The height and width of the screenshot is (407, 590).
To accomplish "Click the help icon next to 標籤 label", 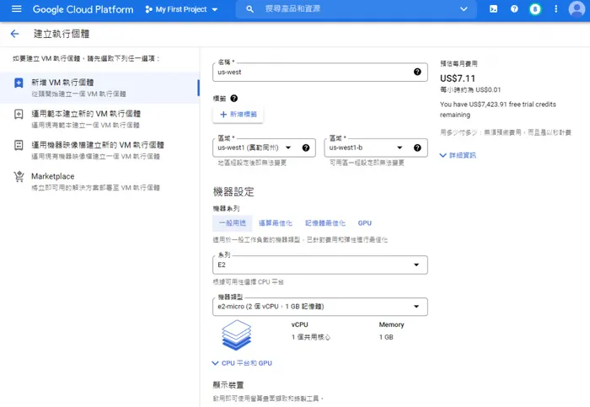I will (x=234, y=99).
